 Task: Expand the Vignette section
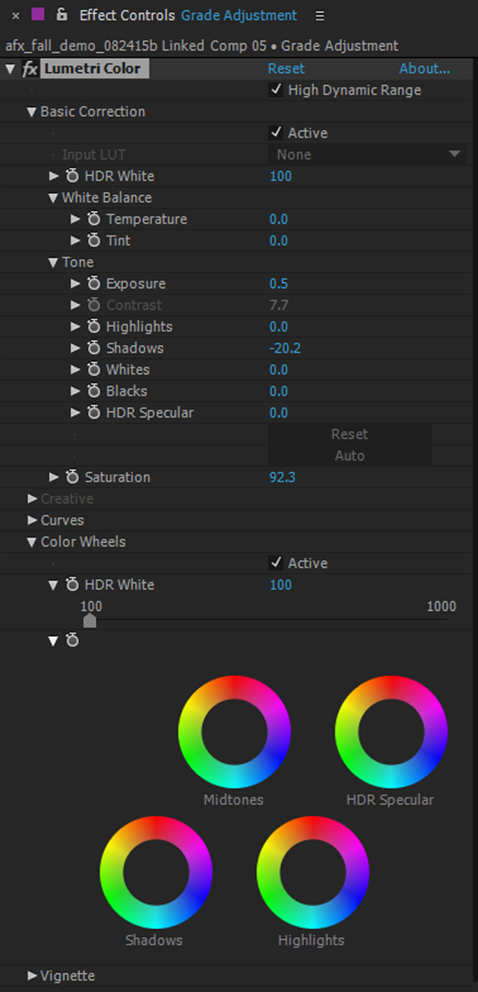coord(32,976)
